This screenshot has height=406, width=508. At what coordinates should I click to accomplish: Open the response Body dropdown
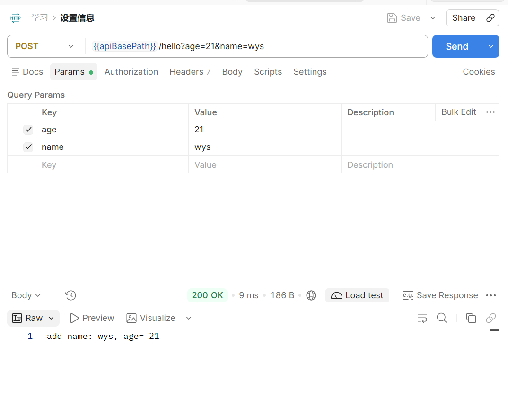click(26, 295)
